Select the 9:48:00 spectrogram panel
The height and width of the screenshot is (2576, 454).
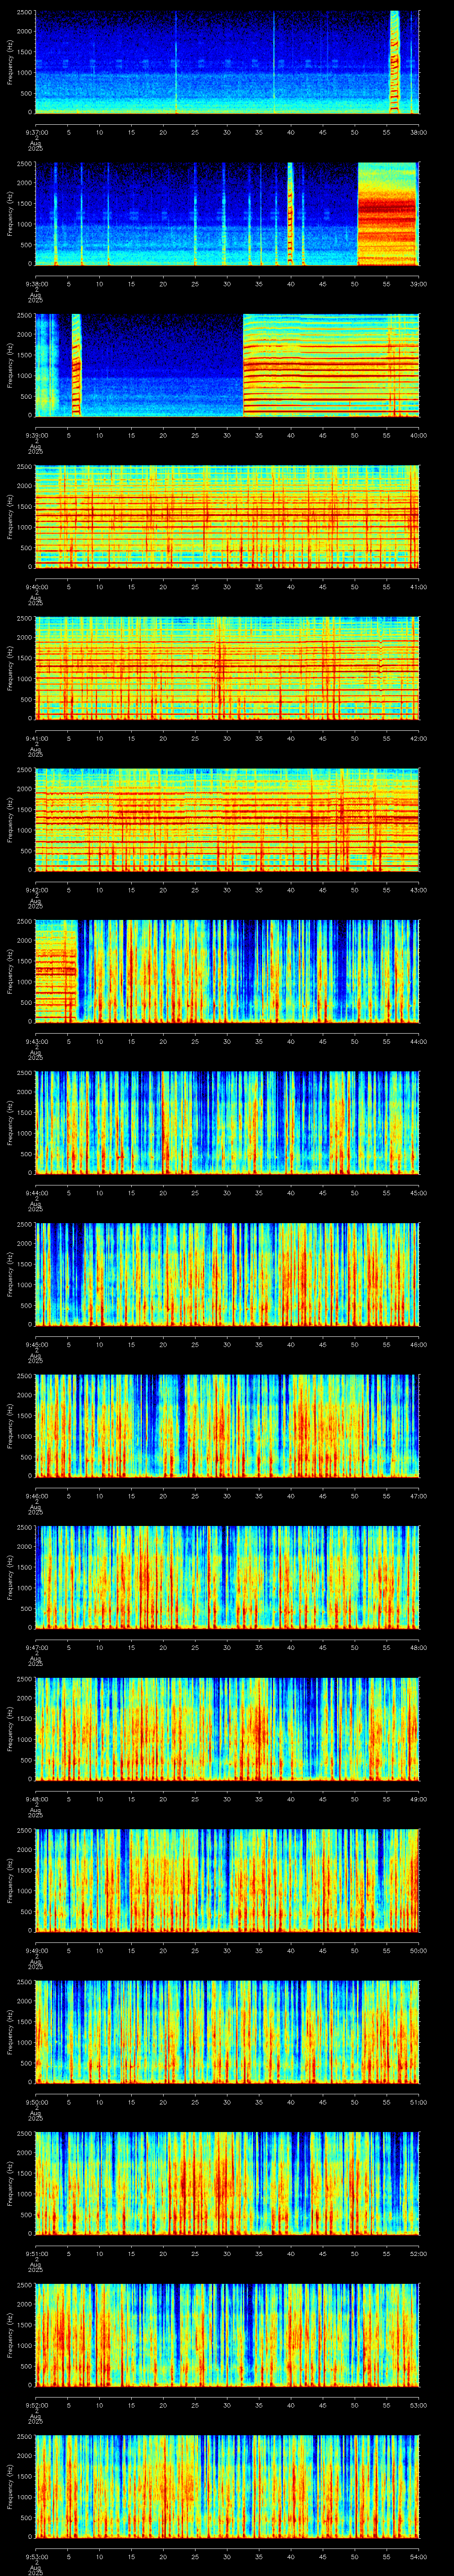(x=227, y=1728)
